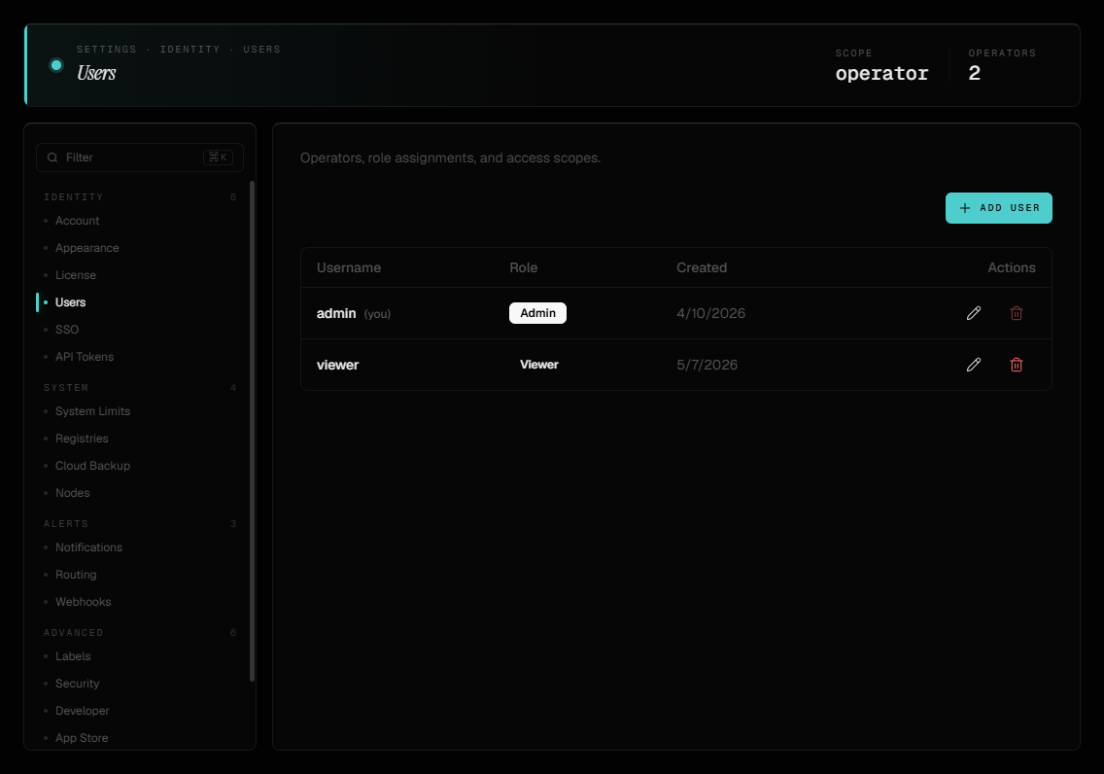Click the Username column header
Image resolution: width=1104 pixels, height=774 pixels.
(x=349, y=267)
